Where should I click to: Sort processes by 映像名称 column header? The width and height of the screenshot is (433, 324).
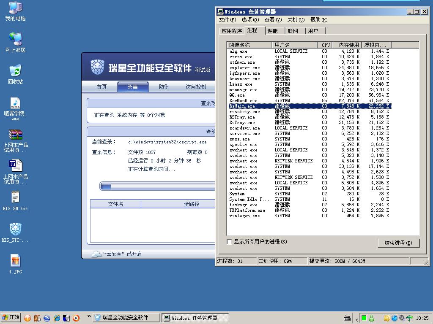pyautogui.click(x=249, y=45)
